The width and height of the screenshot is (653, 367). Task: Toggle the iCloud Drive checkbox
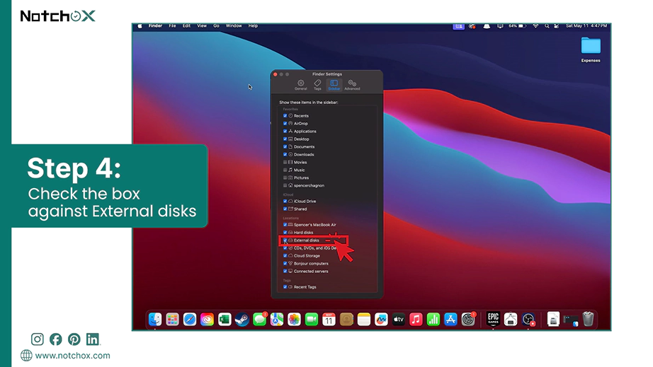285,201
